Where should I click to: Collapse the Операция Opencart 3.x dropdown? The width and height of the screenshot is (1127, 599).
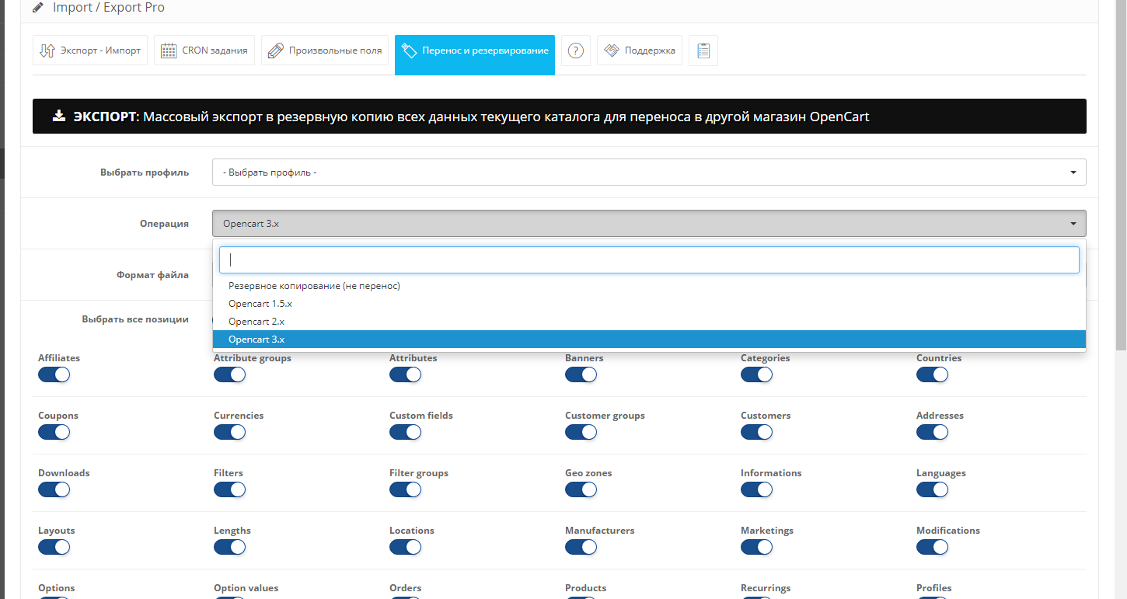(649, 223)
